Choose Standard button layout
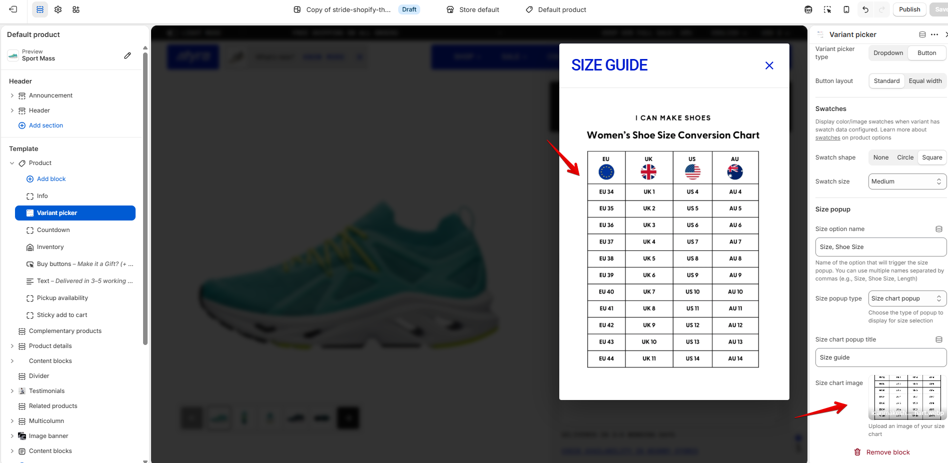Viewport: 948px width, 463px height. coord(886,81)
